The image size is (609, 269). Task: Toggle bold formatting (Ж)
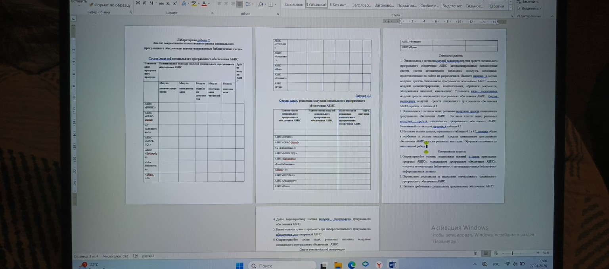[138, 4]
